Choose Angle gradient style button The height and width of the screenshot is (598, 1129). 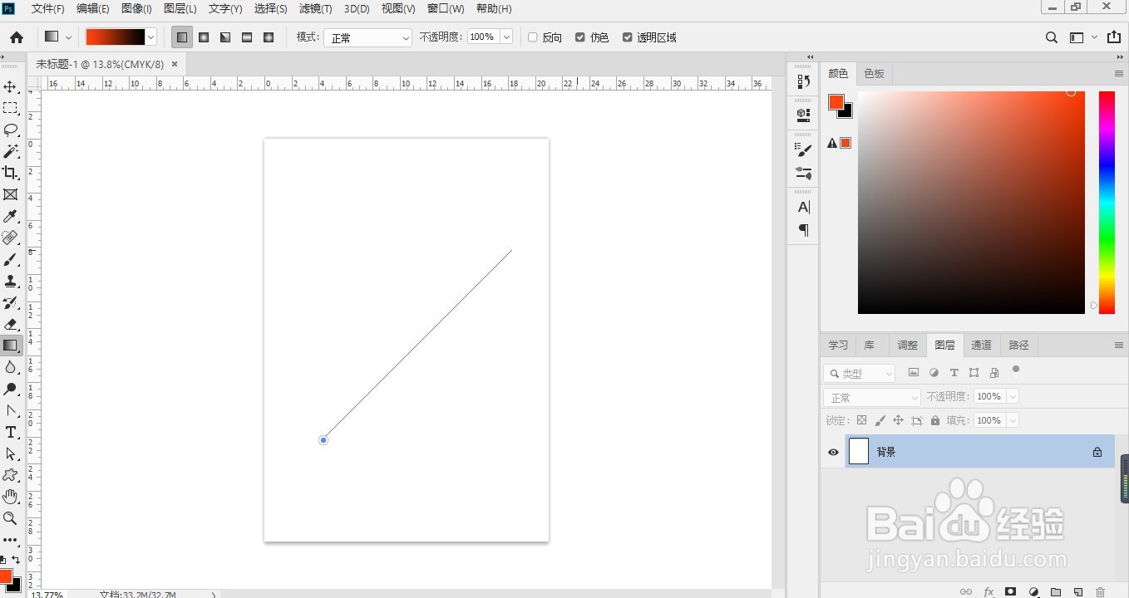click(225, 37)
